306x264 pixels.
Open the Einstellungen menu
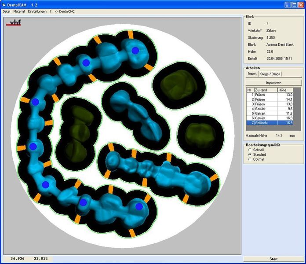click(37, 11)
